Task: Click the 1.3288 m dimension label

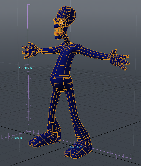Action: coord(15,138)
